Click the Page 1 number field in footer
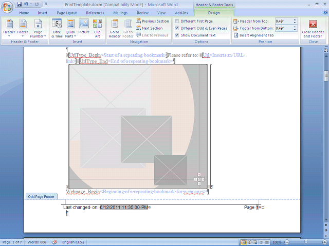 (x=257, y=207)
